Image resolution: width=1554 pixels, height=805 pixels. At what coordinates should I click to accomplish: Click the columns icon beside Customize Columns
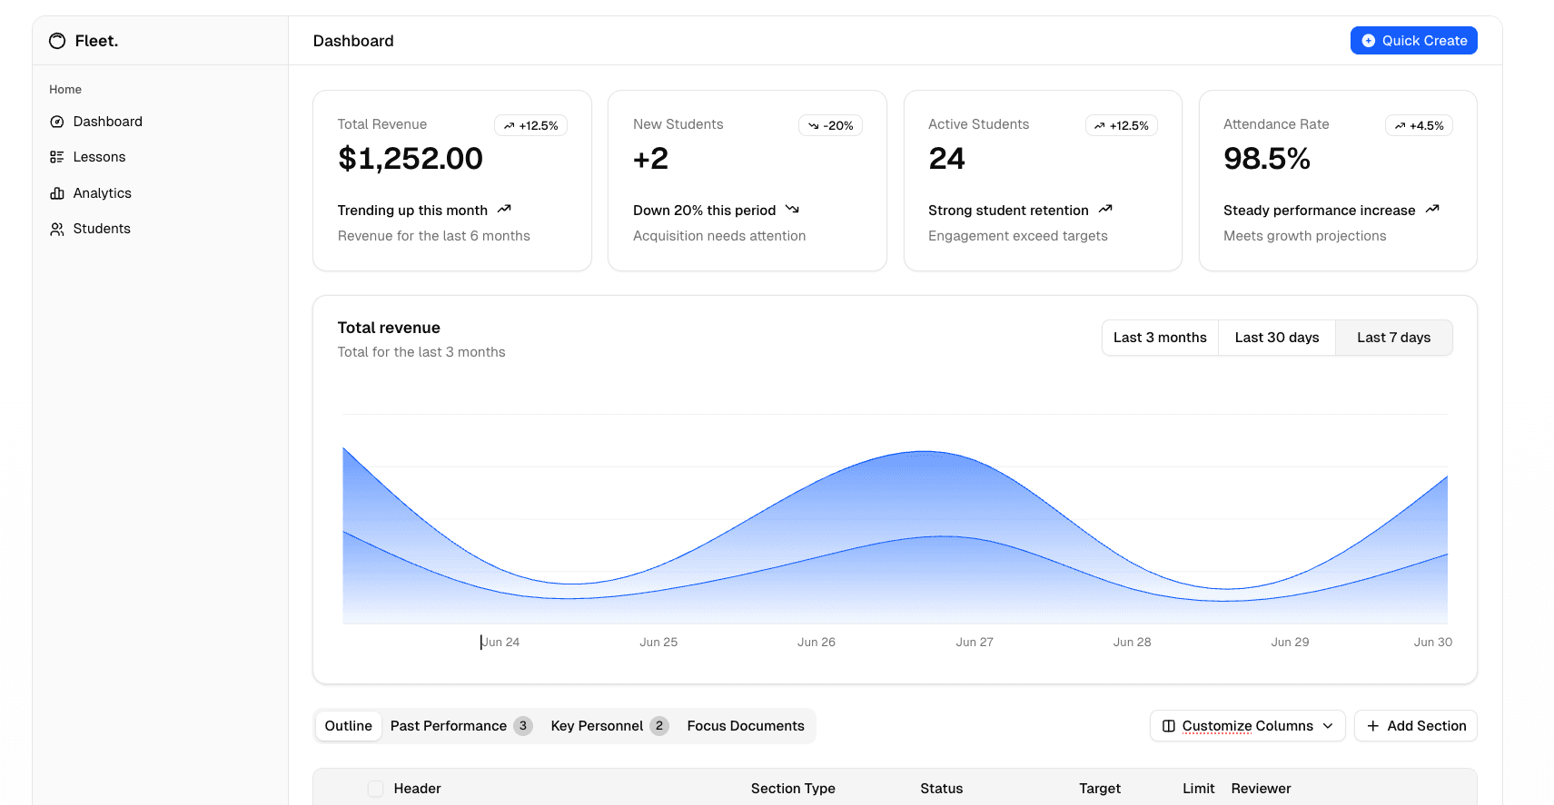point(1169,726)
